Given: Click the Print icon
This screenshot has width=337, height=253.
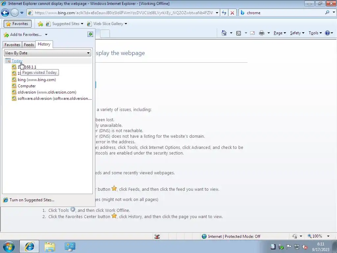Looking at the screenshot, I should tap(261, 33).
